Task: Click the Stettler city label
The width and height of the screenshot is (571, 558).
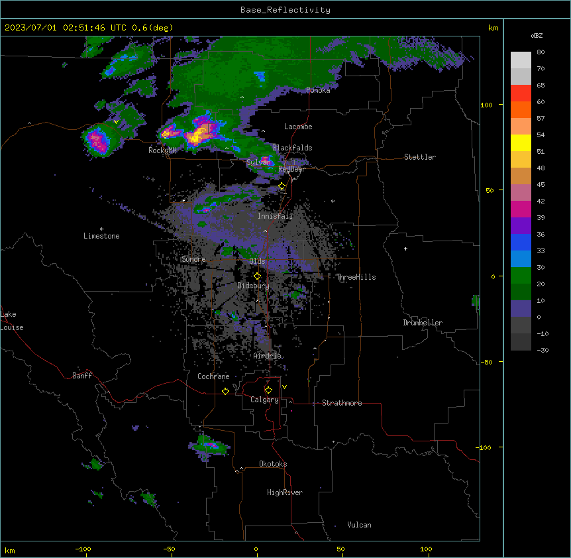Action: click(x=420, y=157)
